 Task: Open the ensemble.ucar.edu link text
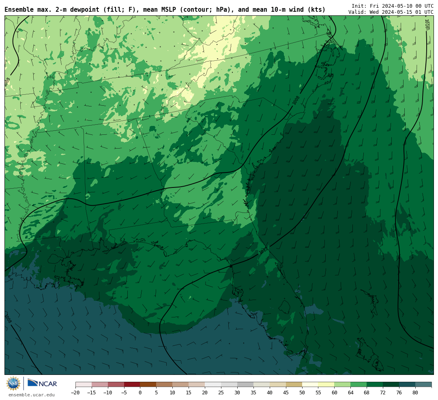(x=32, y=395)
